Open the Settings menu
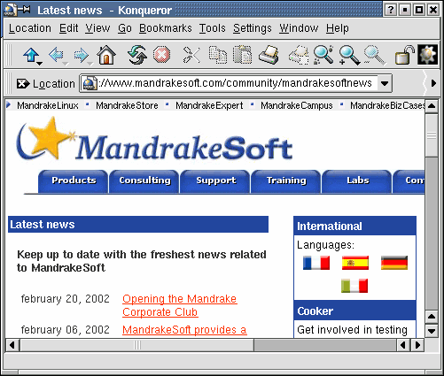 coord(253,28)
